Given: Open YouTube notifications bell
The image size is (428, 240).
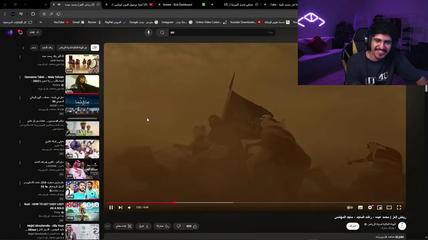Looking at the screenshot, I should click(x=20, y=32).
